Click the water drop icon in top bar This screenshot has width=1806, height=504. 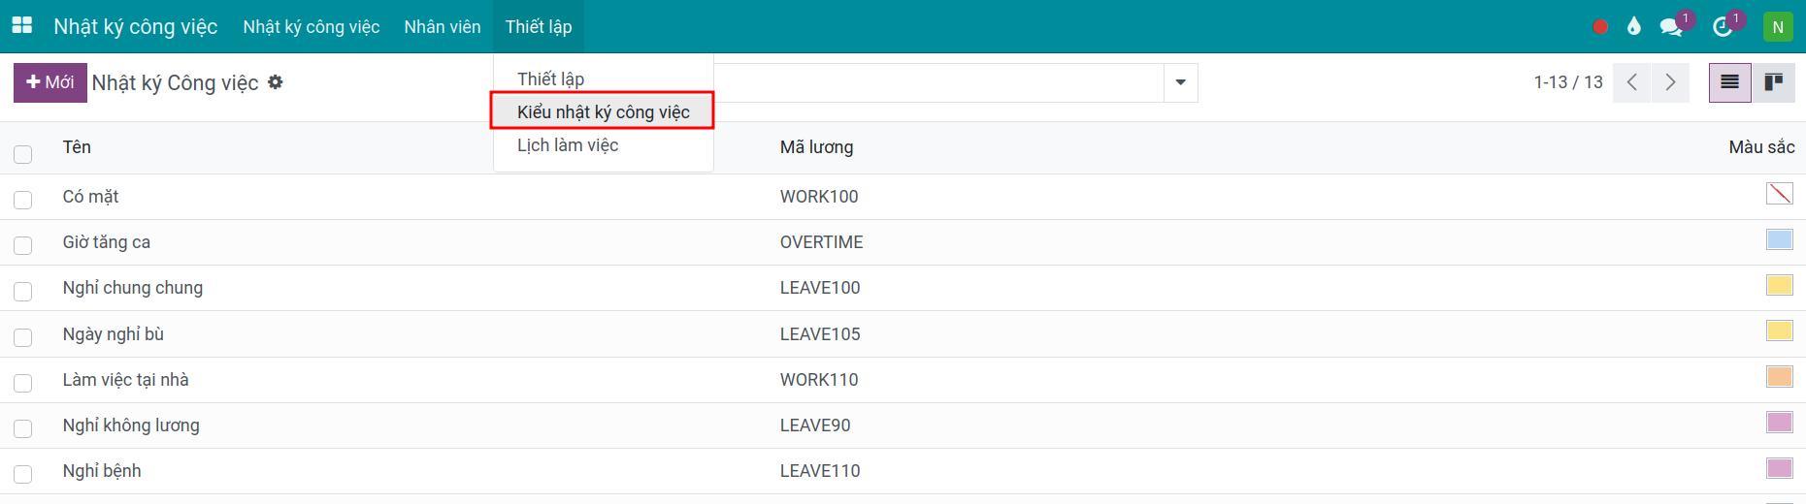click(1634, 26)
